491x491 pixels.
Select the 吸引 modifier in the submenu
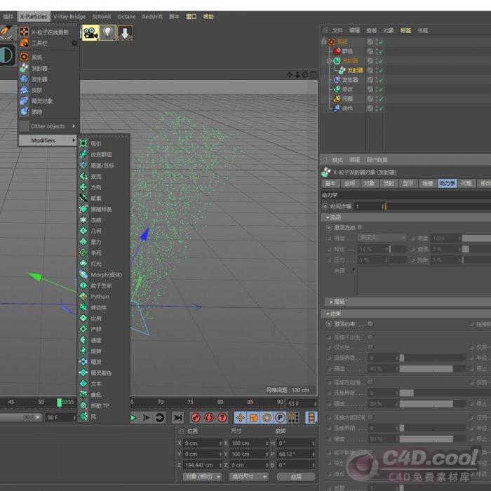coord(95,144)
